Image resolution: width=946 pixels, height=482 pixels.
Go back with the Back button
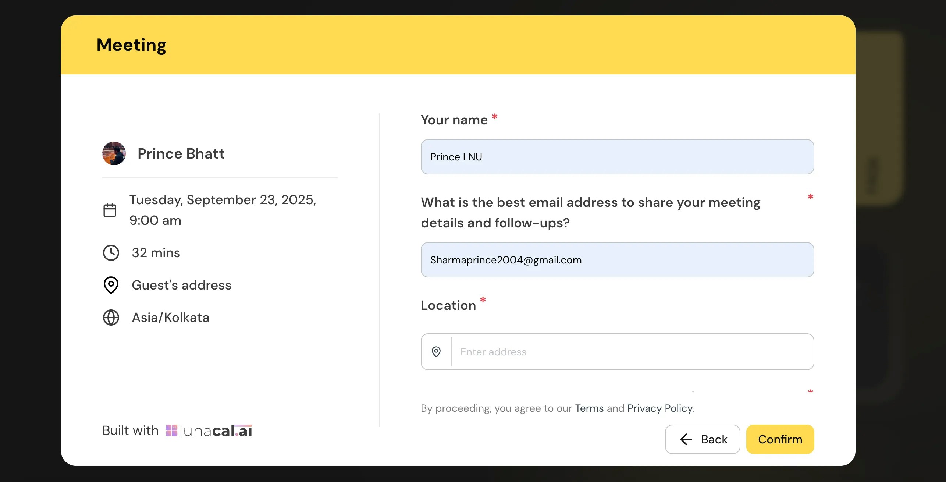(702, 439)
